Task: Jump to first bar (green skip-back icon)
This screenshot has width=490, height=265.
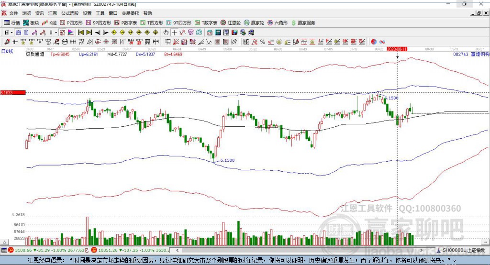Action: pyautogui.click(x=81, y=33)
